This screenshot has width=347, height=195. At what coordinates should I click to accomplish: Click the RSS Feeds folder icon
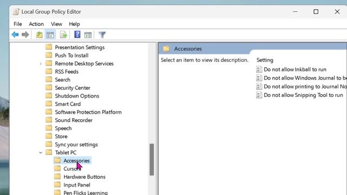tap(49, 71)
